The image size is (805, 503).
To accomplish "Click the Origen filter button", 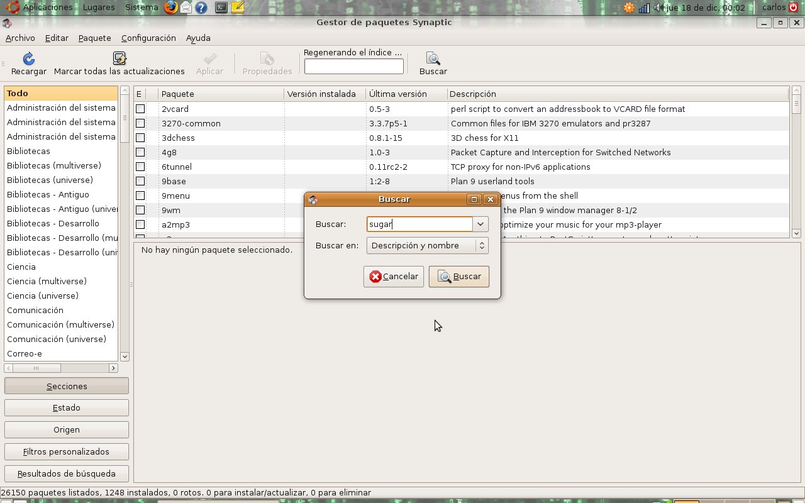I will [x=67, y=430].
